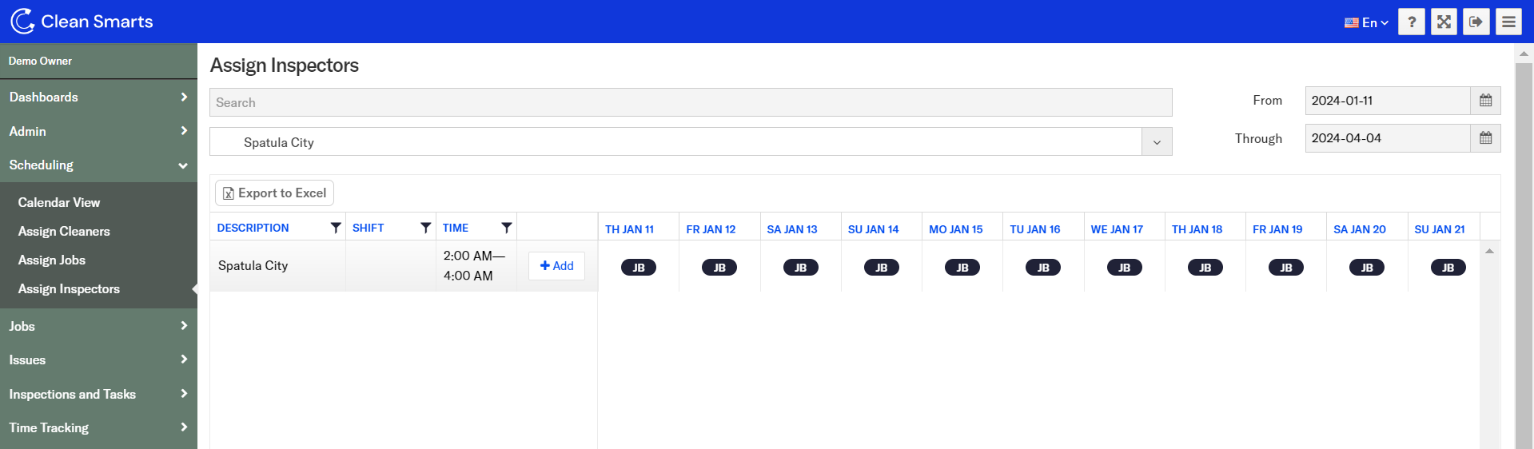This screenshot has height=449, width=1534.
Task: Open the From date calendar picker
Action: click(x=1485, y=101)
